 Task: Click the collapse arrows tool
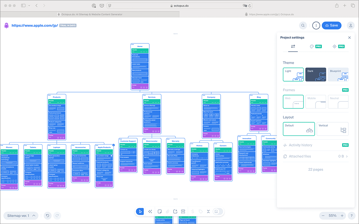208,211
